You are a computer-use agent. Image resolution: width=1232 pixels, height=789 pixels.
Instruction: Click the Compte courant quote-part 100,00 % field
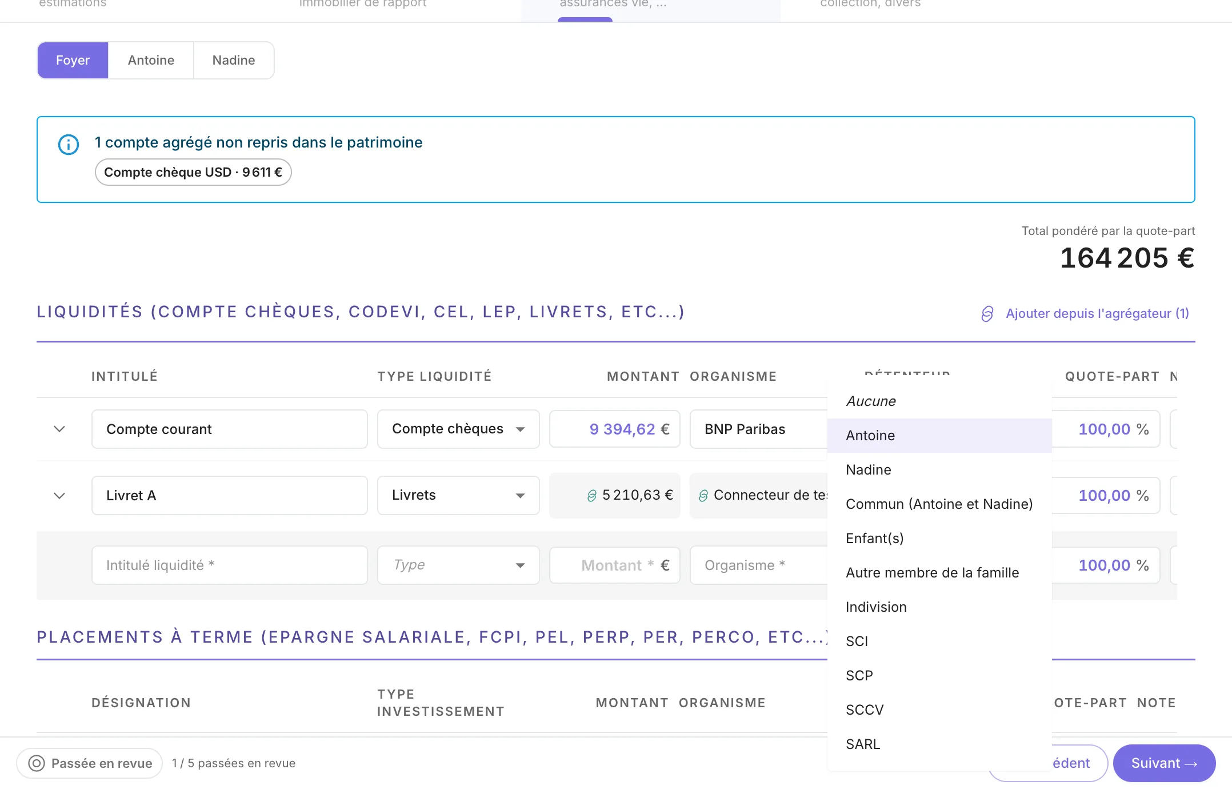click(1106, 429)
